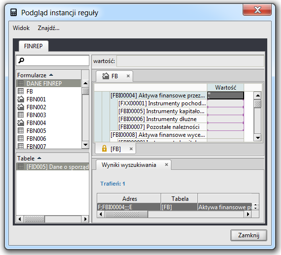Viewport: 281px width, 255px height.
Task: Click the magnifier icon in the search box
Action: tap(21, 61)
